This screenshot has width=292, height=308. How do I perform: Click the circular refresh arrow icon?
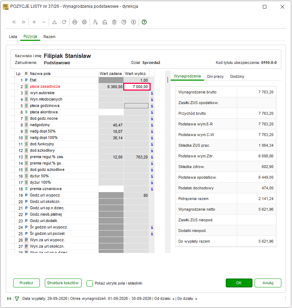64,22
